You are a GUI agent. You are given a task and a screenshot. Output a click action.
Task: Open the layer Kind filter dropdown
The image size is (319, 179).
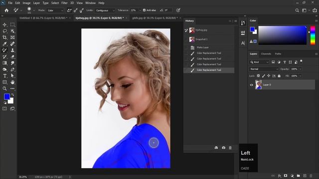pyautogui.click(x=259, y=62)
